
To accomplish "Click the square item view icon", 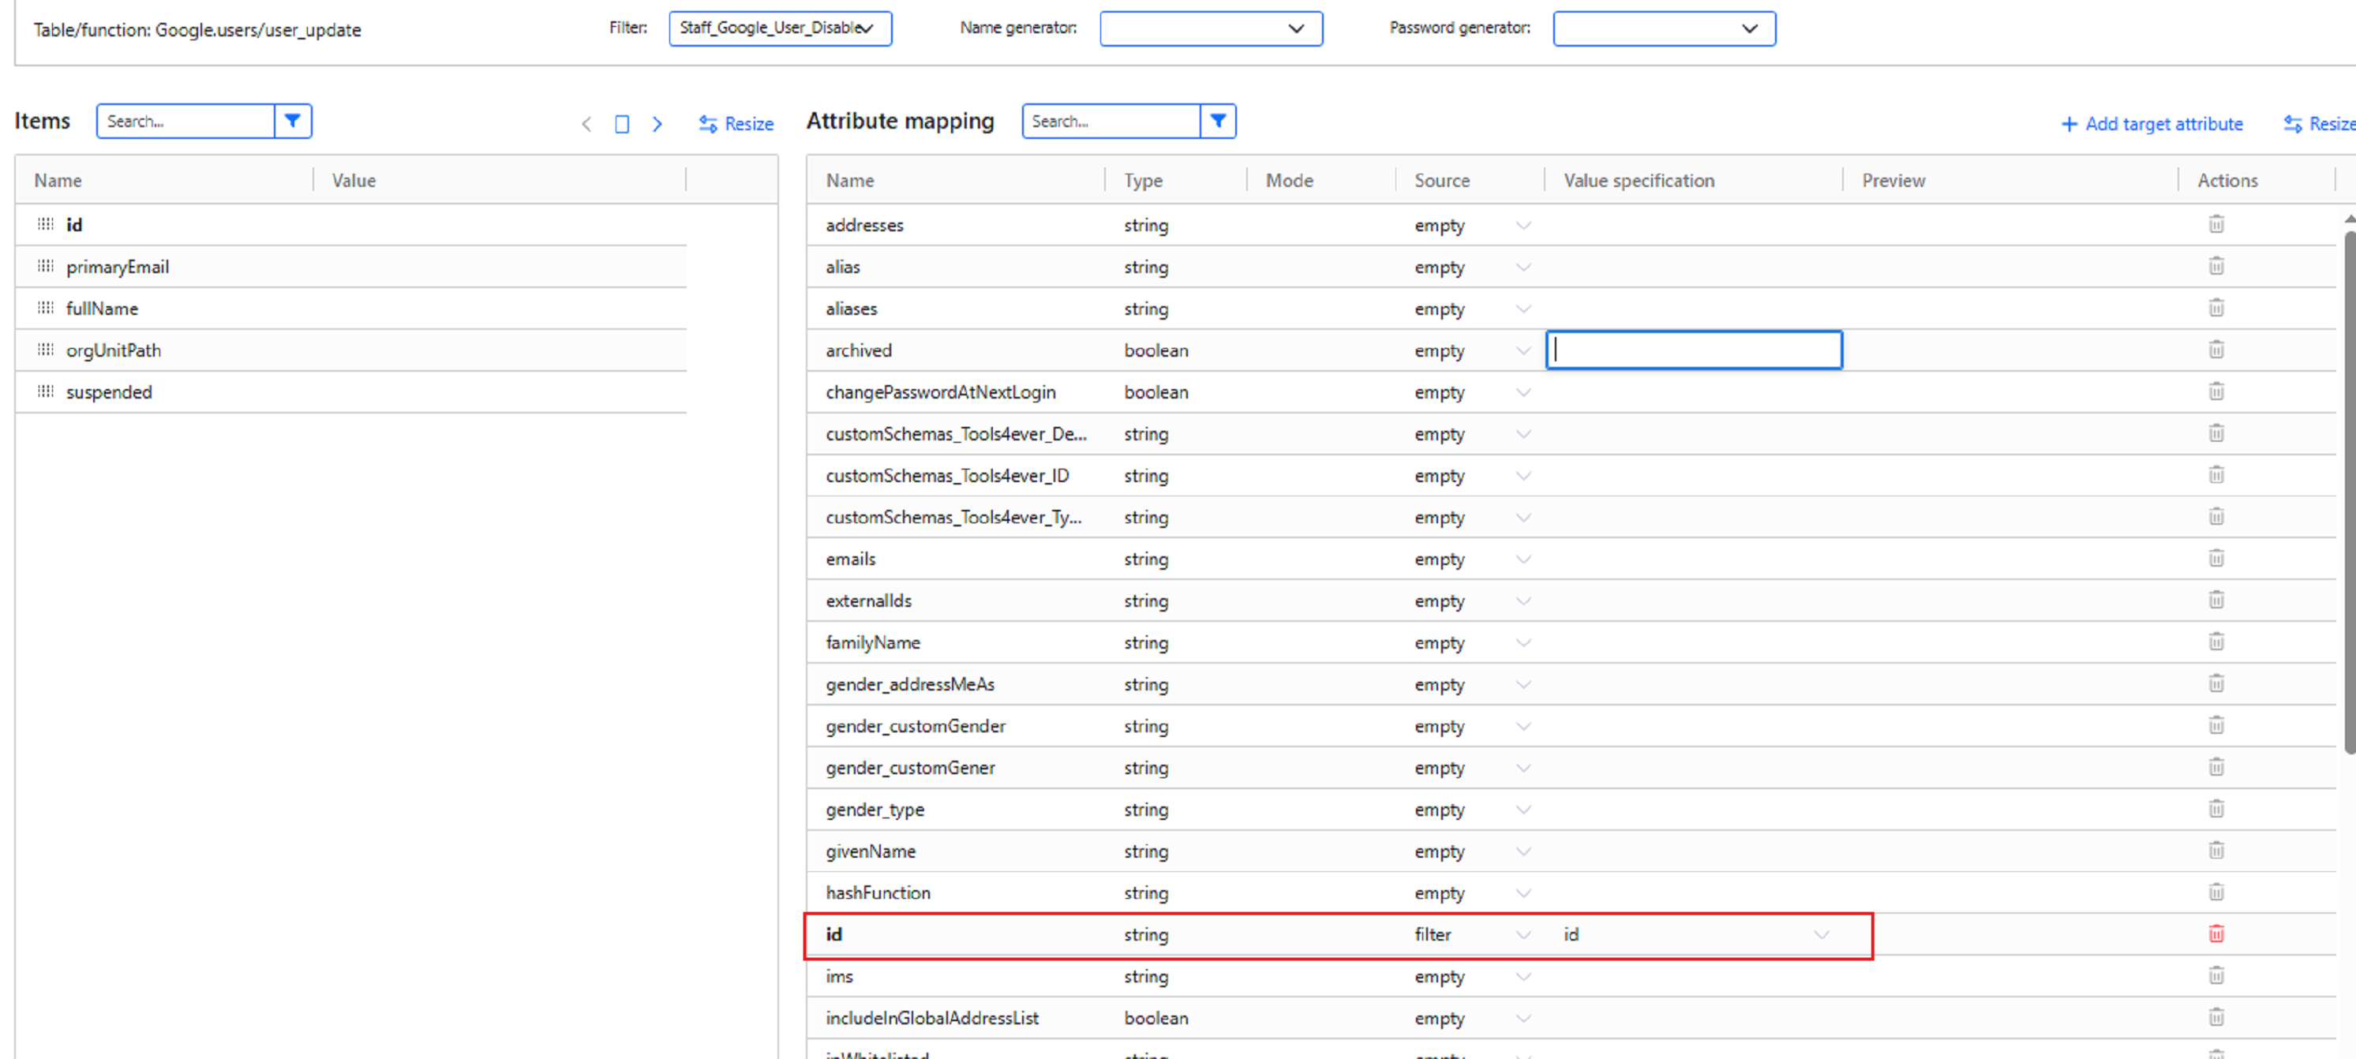I will coord(622,123).
